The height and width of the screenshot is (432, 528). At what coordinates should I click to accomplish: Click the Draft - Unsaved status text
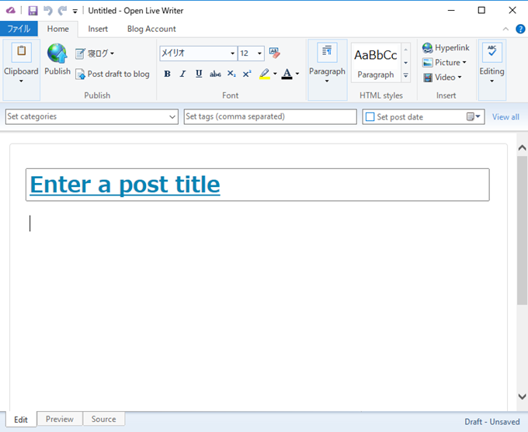pyautogui.click(x=492, y=422)
